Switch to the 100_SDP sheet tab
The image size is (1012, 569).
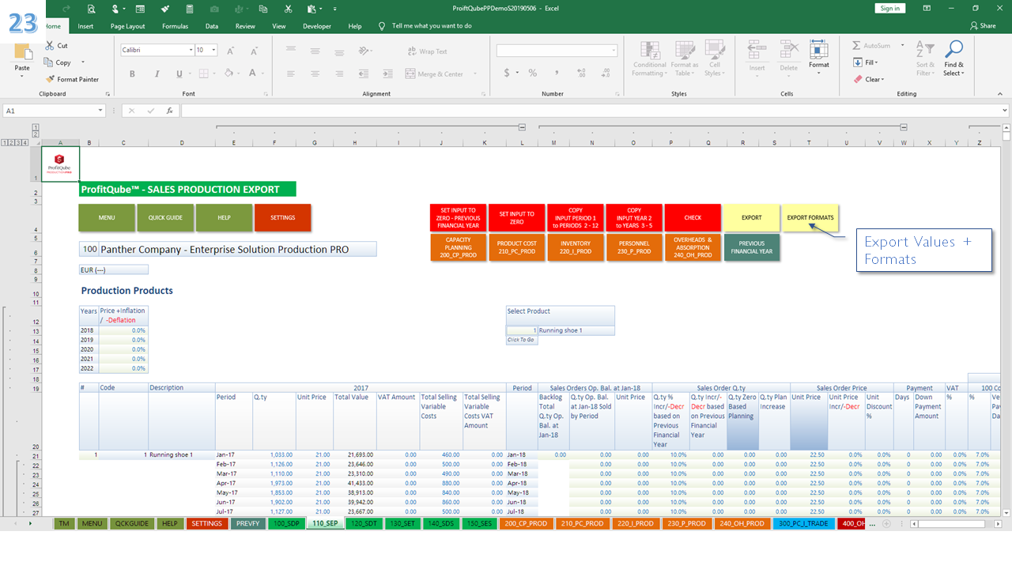285,523
